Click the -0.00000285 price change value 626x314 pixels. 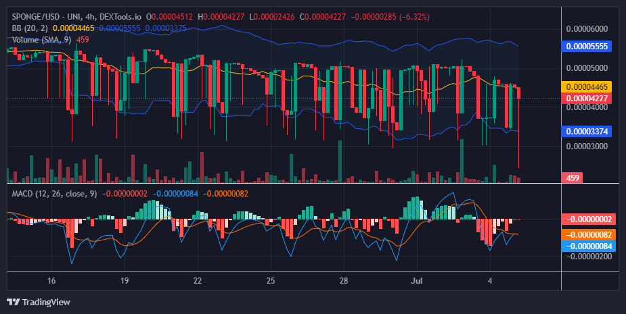(x=372, y=17)
